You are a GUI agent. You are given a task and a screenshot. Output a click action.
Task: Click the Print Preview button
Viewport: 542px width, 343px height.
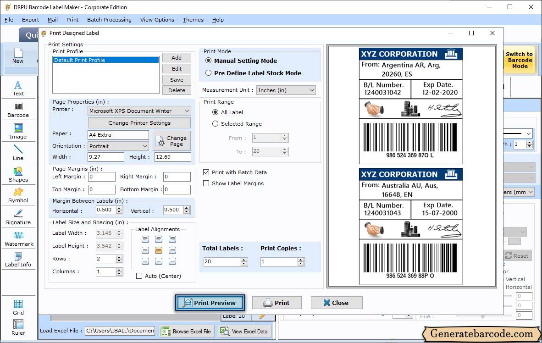[210, 303]
